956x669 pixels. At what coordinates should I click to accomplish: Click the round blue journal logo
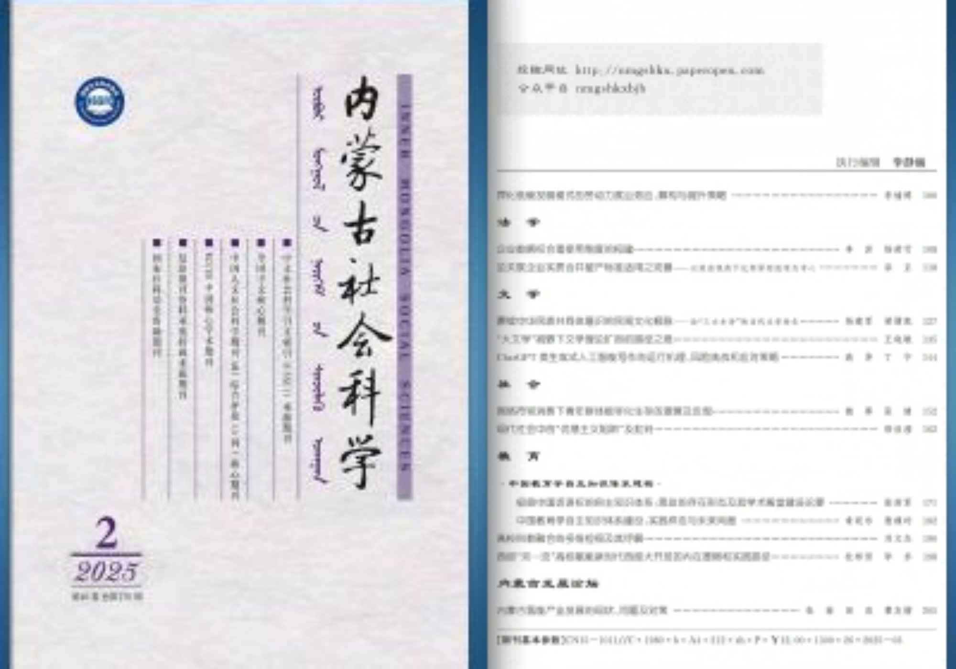pyautogui.click(x=99, y=101)
